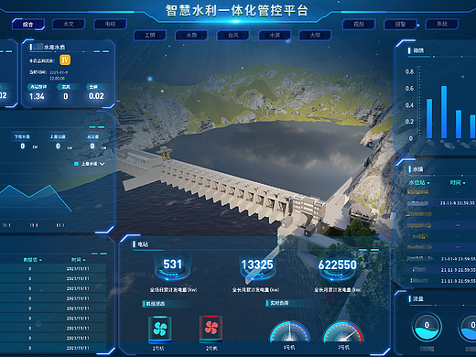476x357 pixels.
Task: Click the 1号机 load gauge dial
Action: pyautogui.click(x=289, y=331)
